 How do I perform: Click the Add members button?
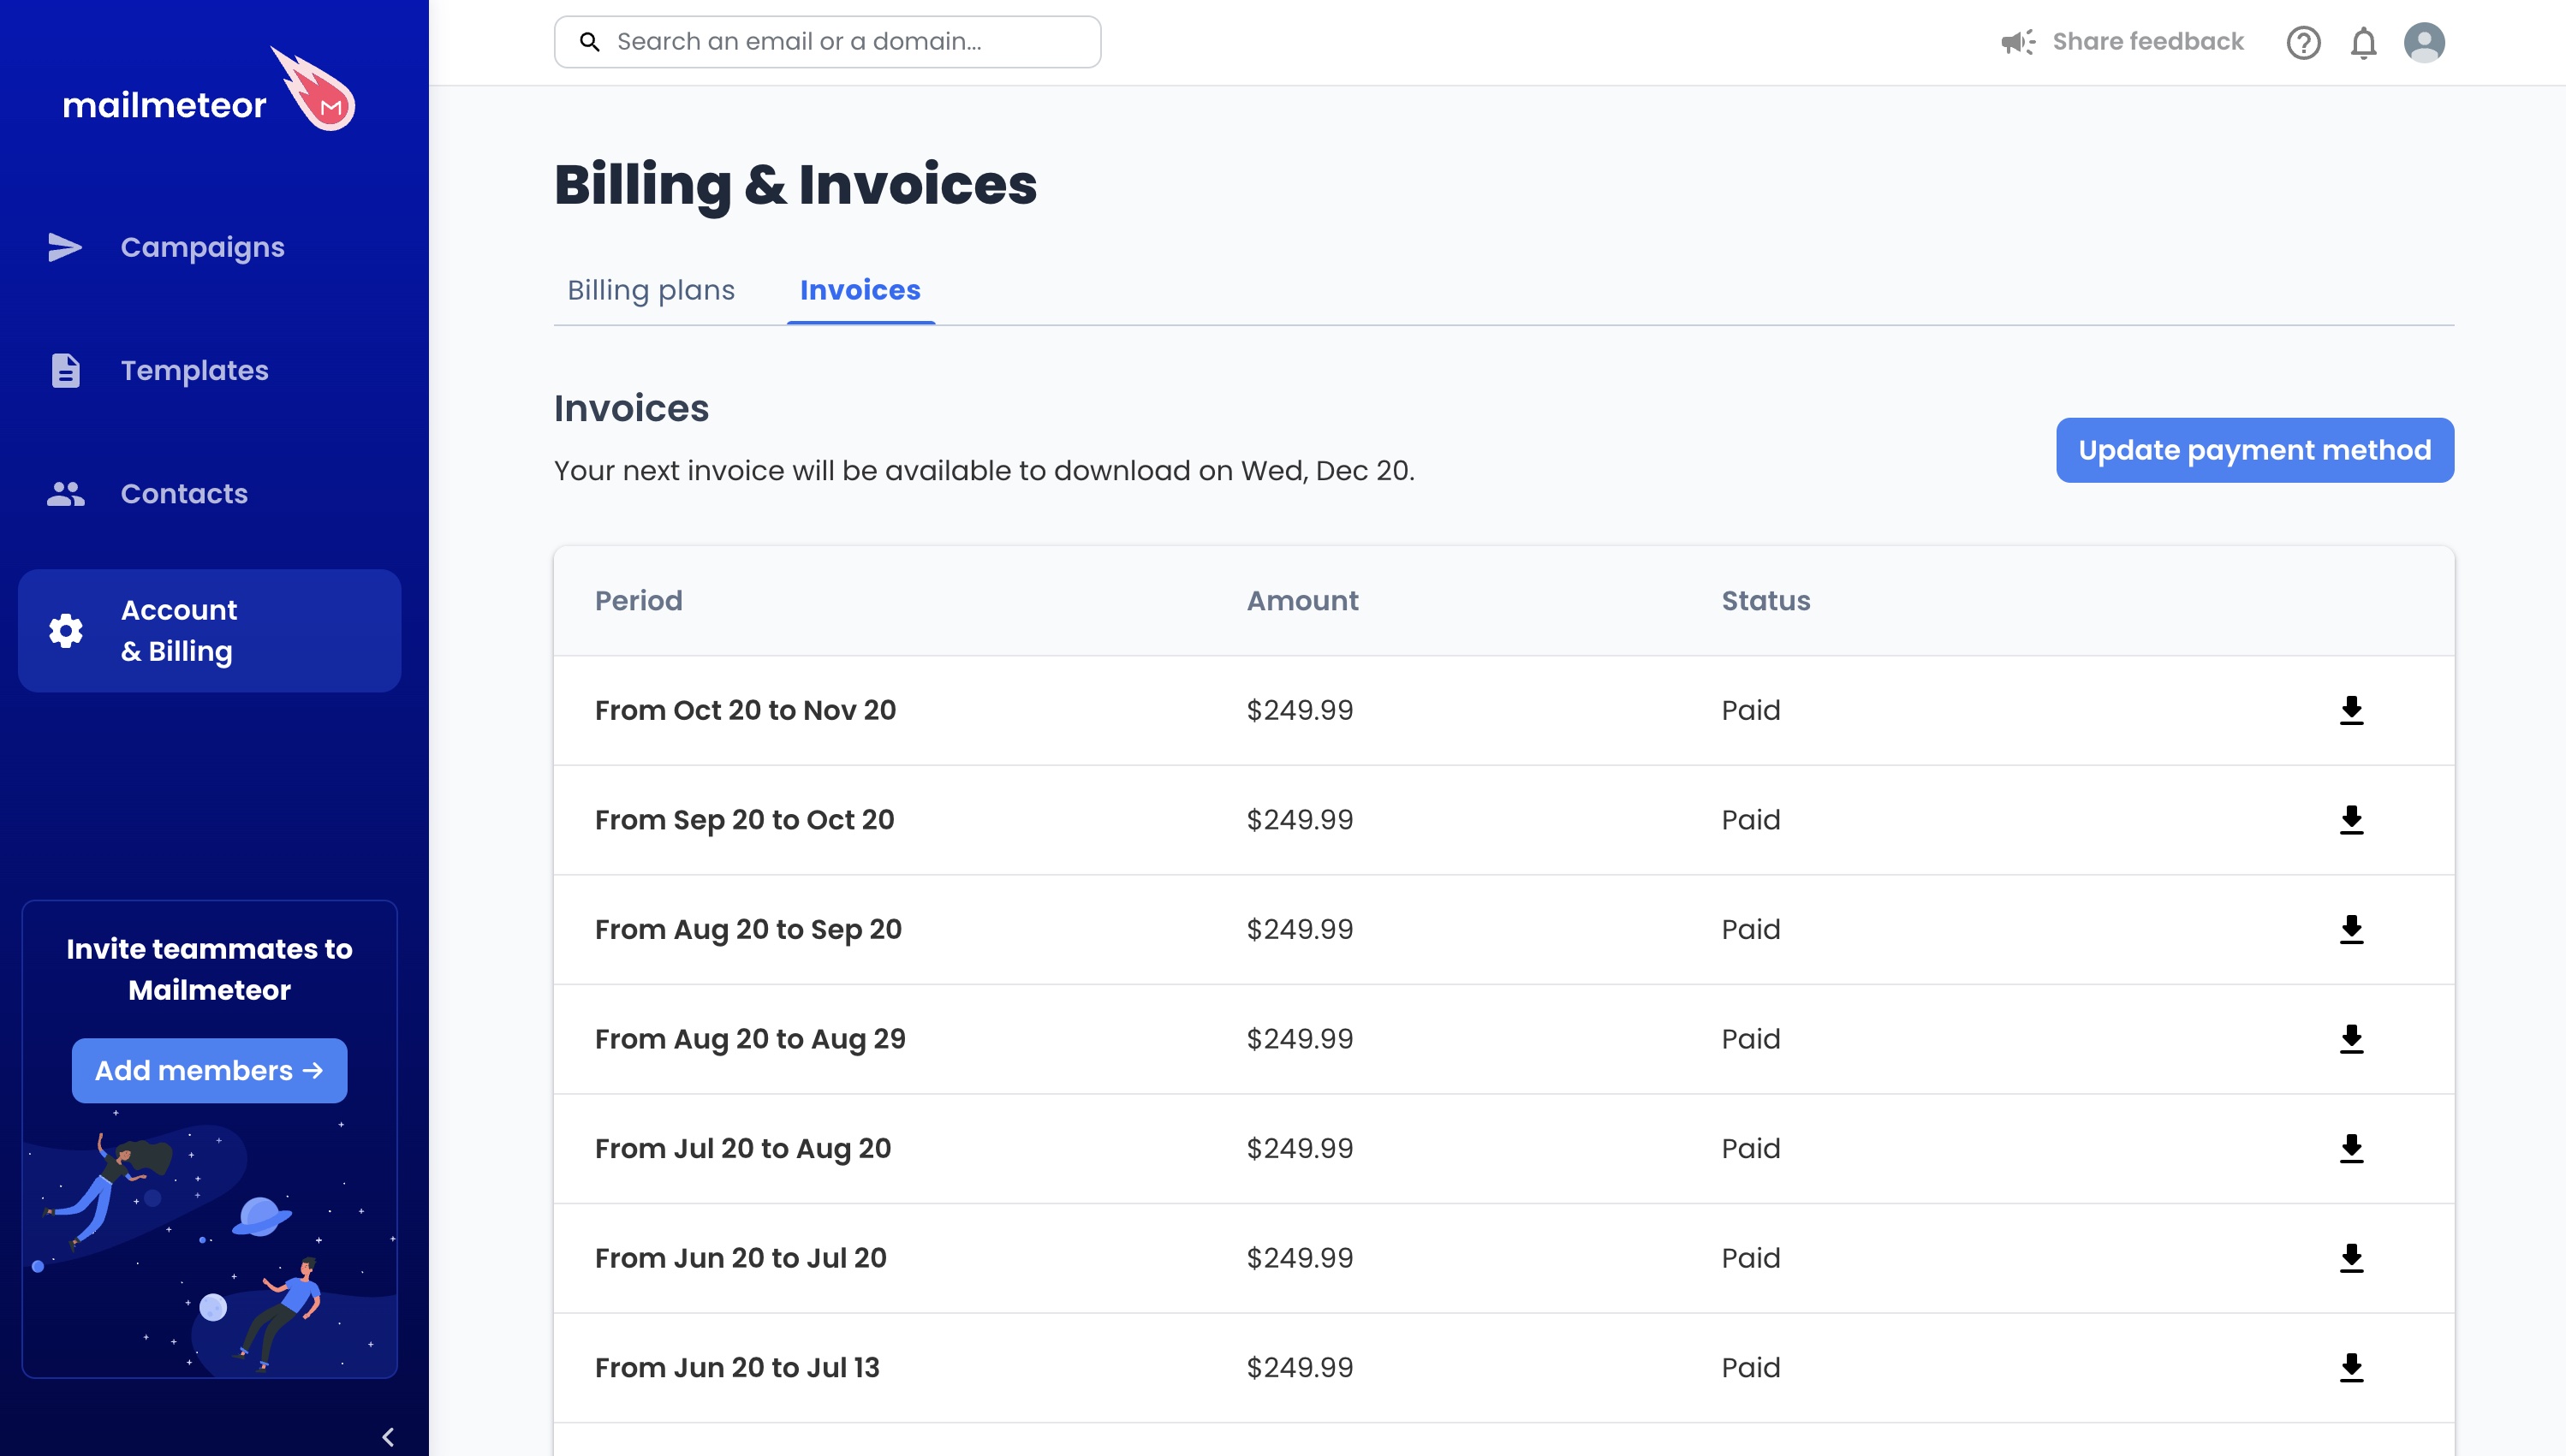[x=209, y=1070]
